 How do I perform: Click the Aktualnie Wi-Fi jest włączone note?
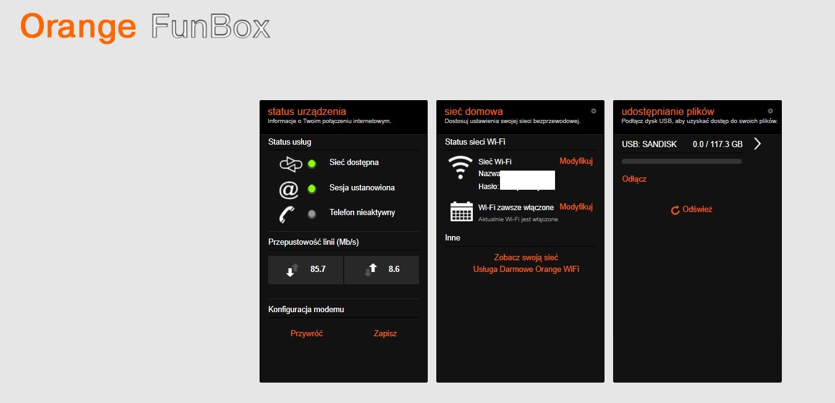tap(518, 219)
